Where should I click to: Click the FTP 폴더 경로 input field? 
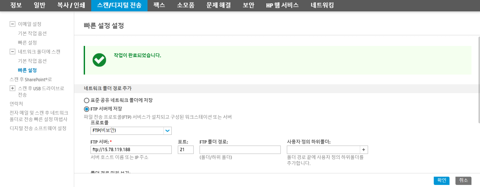pyautogui.click(x=240, y=150)
